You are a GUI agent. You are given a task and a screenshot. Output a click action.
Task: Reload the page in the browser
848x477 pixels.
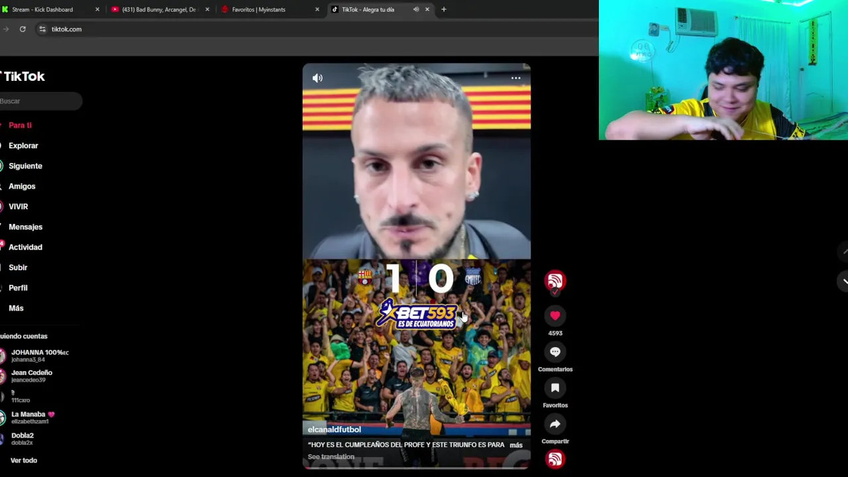23,29
